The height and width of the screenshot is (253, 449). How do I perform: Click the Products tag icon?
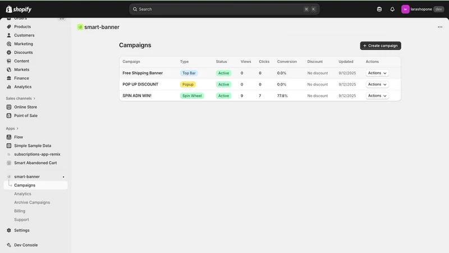(9, 26)
